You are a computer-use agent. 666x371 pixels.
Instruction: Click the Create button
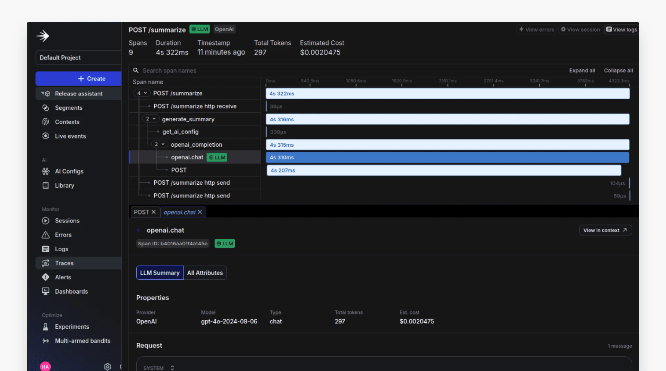[x=78, y=79]
